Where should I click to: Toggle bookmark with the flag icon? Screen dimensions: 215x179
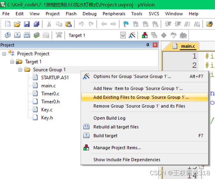126,24
